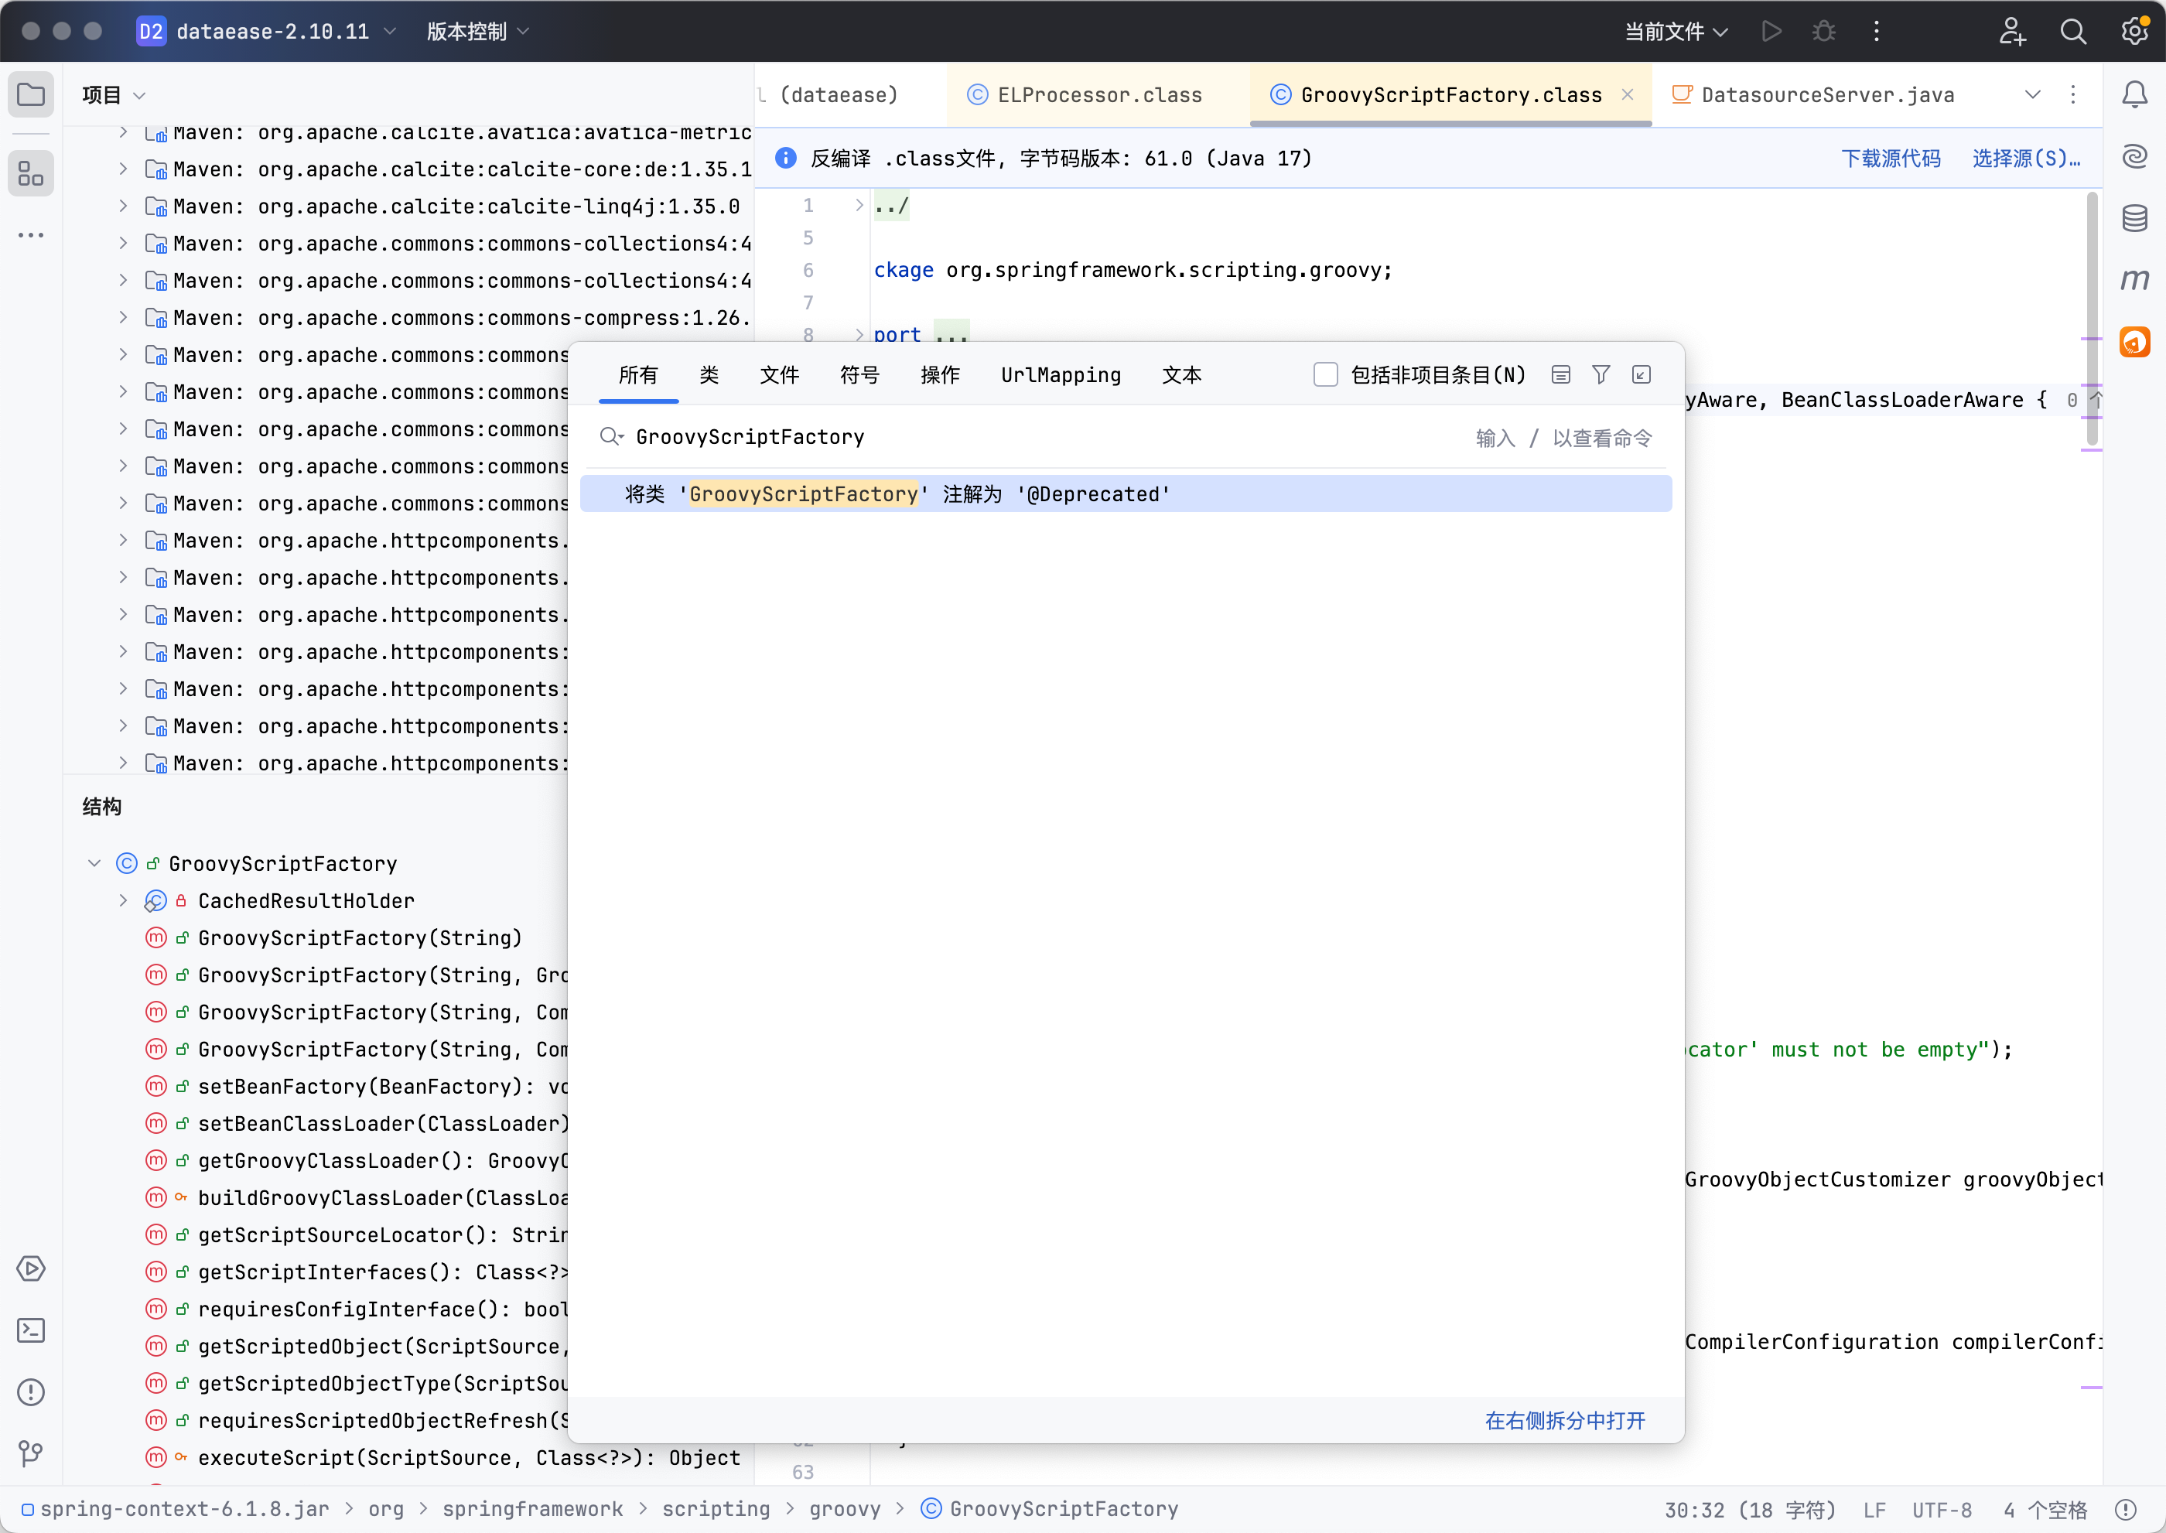Select setBeanFactory(BeanFactory) in structure

click(x=384, y=1087)
